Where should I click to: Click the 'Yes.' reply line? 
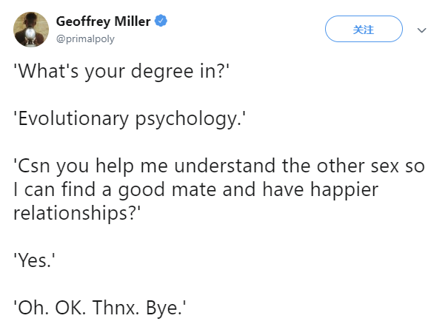34,260
